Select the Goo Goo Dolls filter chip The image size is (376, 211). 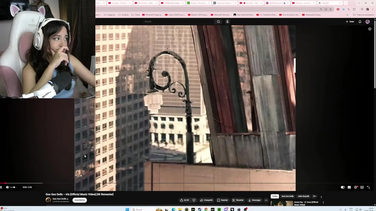(288, 196)
